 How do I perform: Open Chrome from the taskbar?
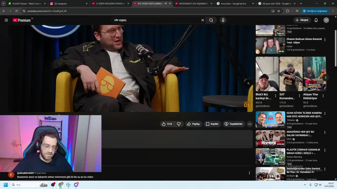tap(61, 185)
